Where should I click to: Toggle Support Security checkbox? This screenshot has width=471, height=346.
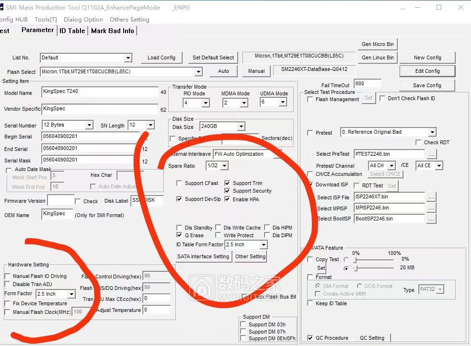tap(227, 191)
